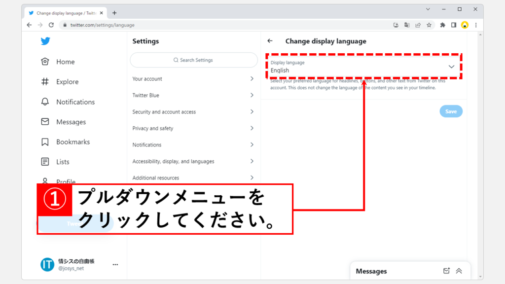The width and height of the screenshot is (505, 284).
Task: Open the Chrome extensions puzzle icon
Action: point(442,25)
